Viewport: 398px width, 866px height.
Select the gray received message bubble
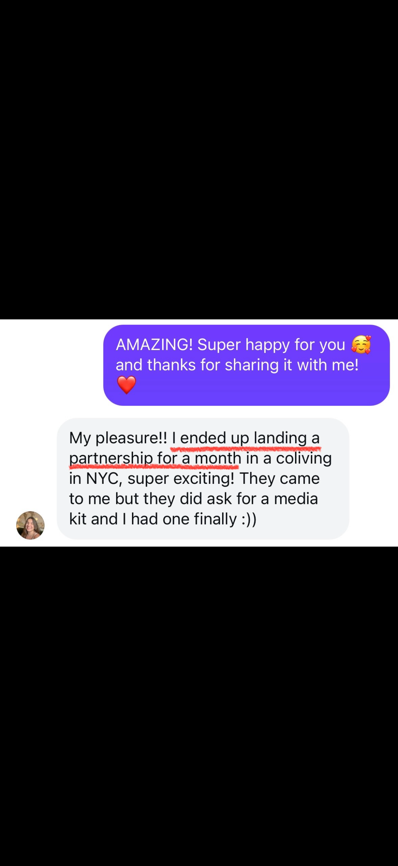tap(203, 479)
